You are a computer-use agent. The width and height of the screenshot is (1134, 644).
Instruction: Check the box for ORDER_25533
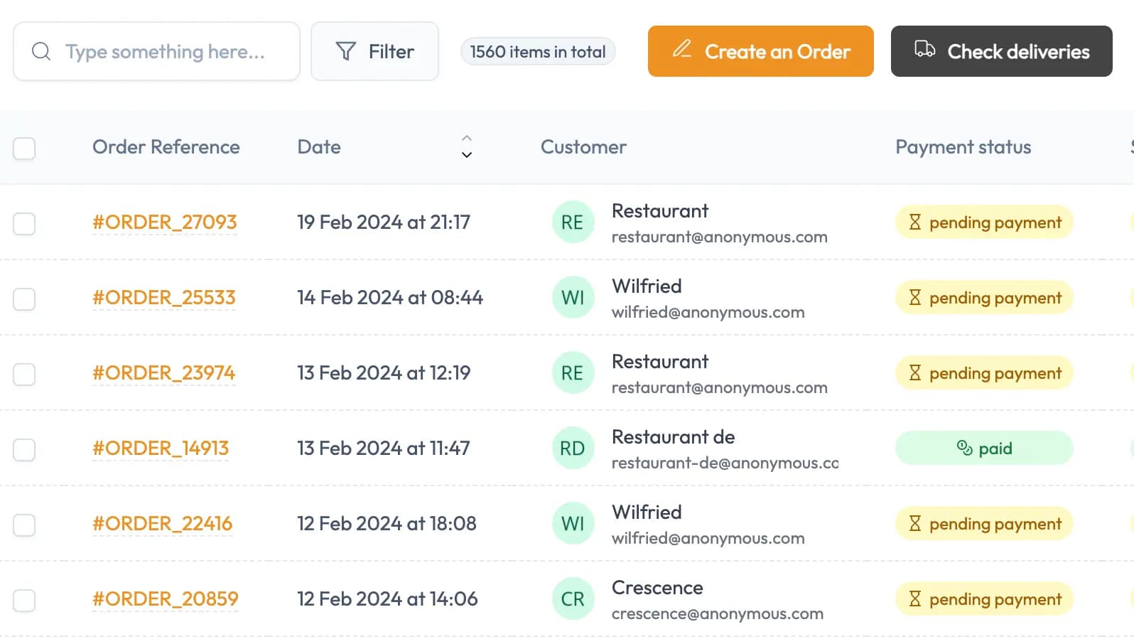tap(24, 299)
